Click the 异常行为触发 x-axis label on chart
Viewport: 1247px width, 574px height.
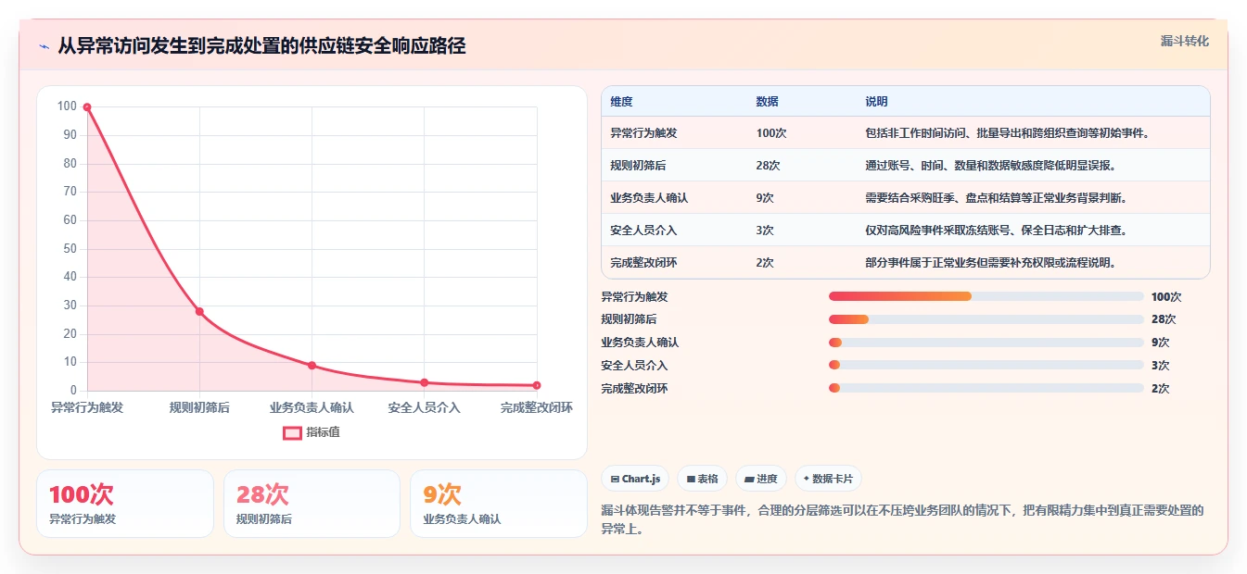pyautogui.click(x=87, y=407)
